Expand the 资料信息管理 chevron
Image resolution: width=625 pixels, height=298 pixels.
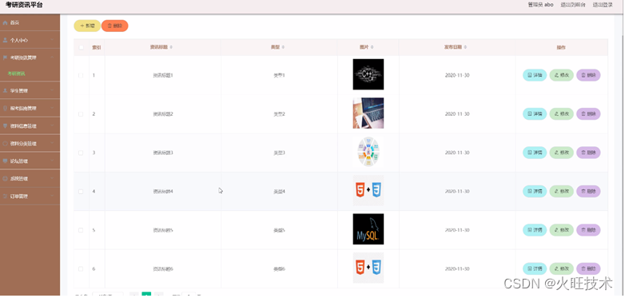point(52,126)
